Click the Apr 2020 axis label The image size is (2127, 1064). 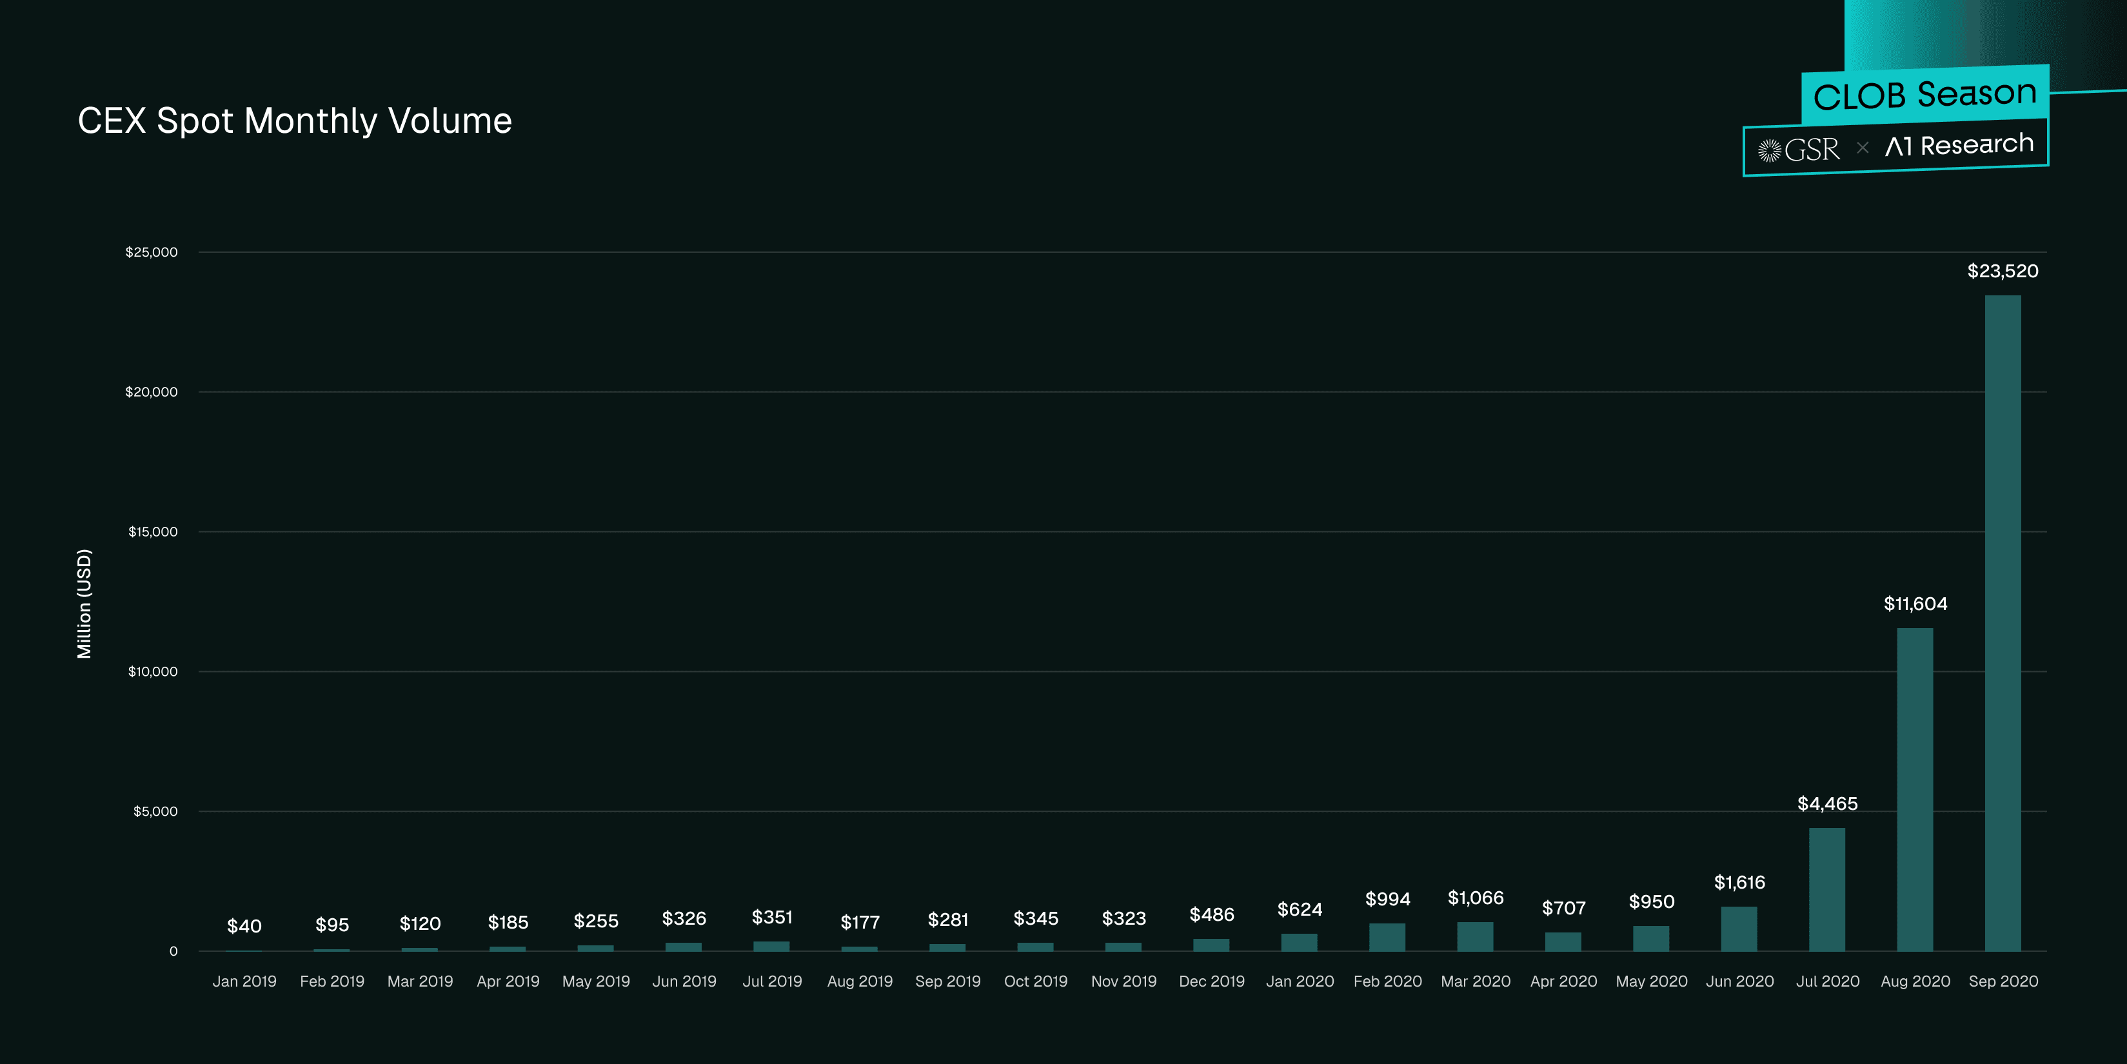1563,981
